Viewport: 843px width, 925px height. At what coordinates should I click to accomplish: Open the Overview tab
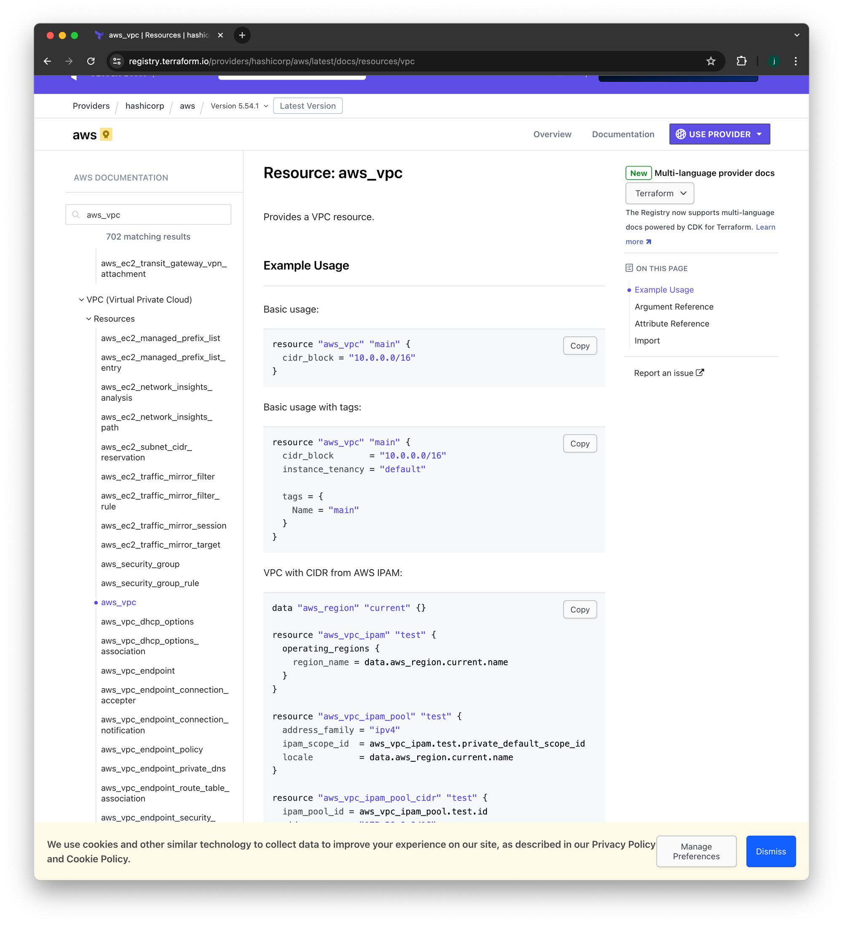(552, 134)
